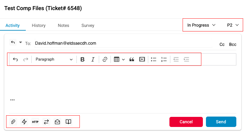244x134 pixels.
Task: Open the P2 priority dropdown
Action: (233, 25)
